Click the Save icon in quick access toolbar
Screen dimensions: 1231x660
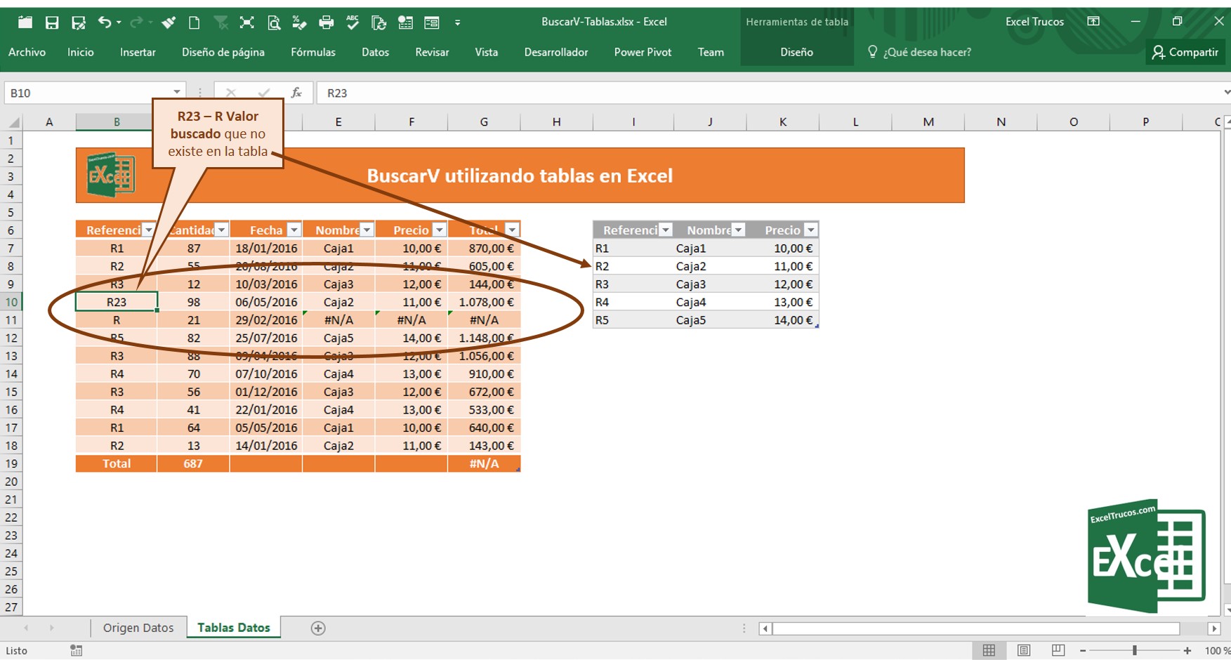tap(52, 22)
